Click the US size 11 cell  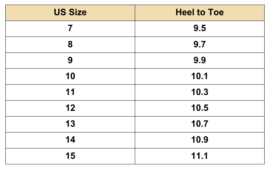pyautogui.click(x=70, y=92)
